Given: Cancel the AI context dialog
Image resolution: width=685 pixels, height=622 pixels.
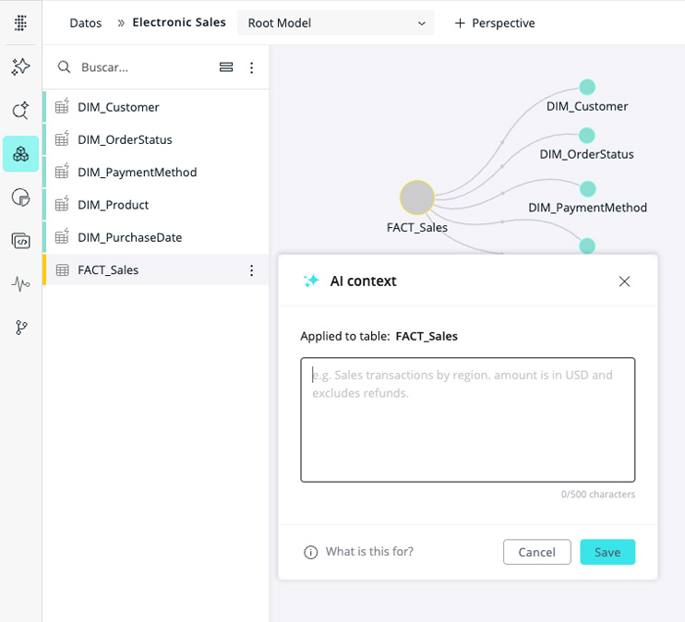Looking at the screenshot, I should [x=537, y=552].
